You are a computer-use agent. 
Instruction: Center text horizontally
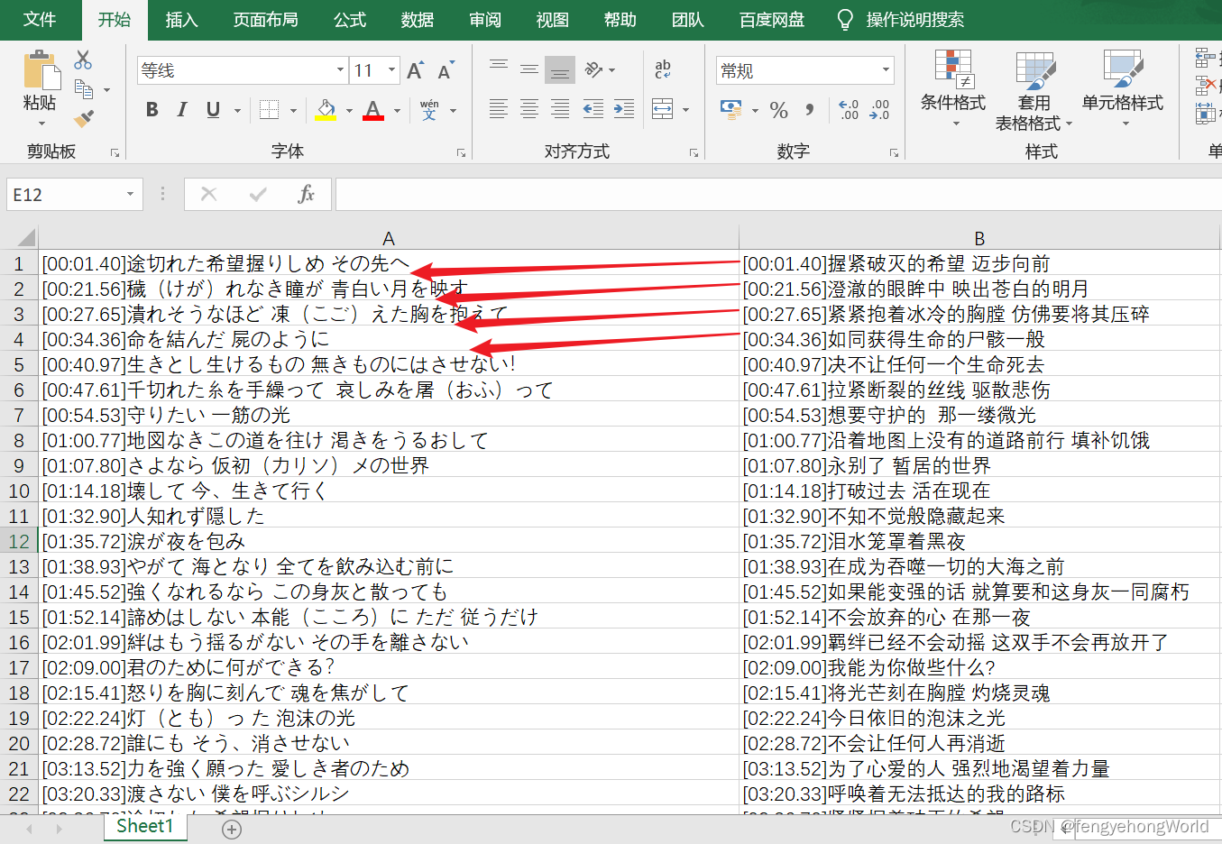pyautogui.click(x=529, y=109)
